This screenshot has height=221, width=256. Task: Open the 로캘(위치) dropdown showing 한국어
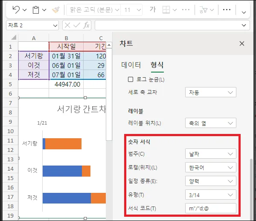211,168
